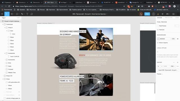
Task: Select the Pen tool
Action: [22, 14]
